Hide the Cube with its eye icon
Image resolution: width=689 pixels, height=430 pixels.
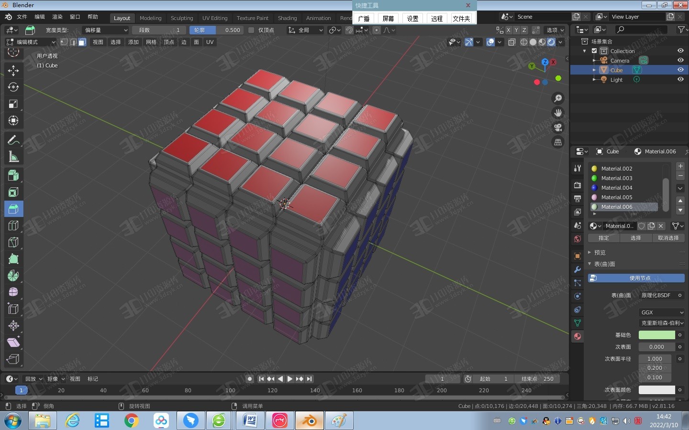pos(680,70)
